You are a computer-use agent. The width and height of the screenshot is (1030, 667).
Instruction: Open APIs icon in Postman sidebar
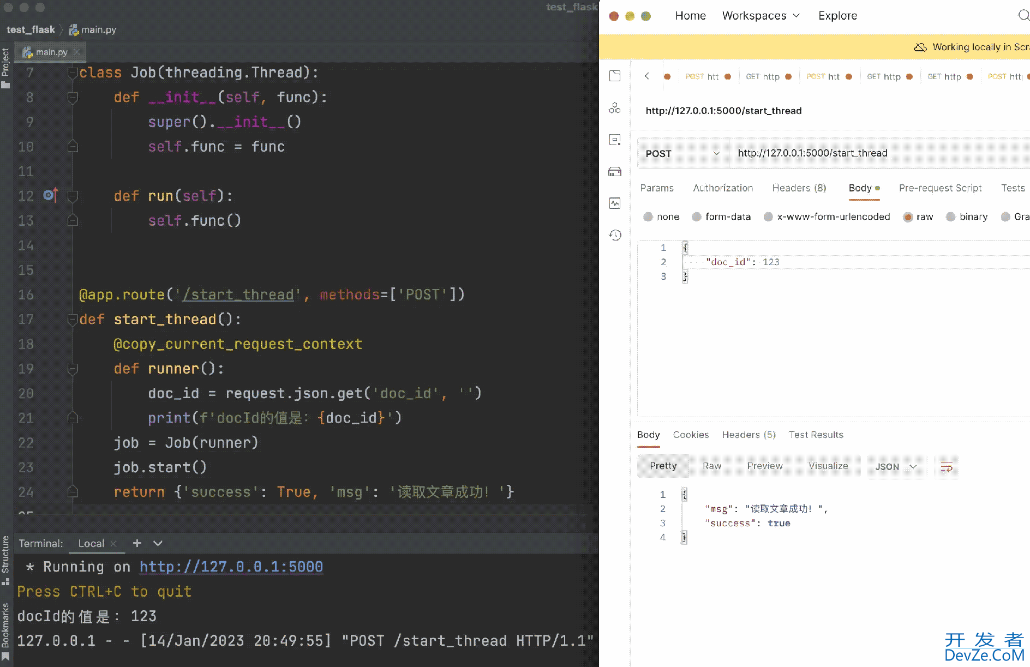[615, 108]
